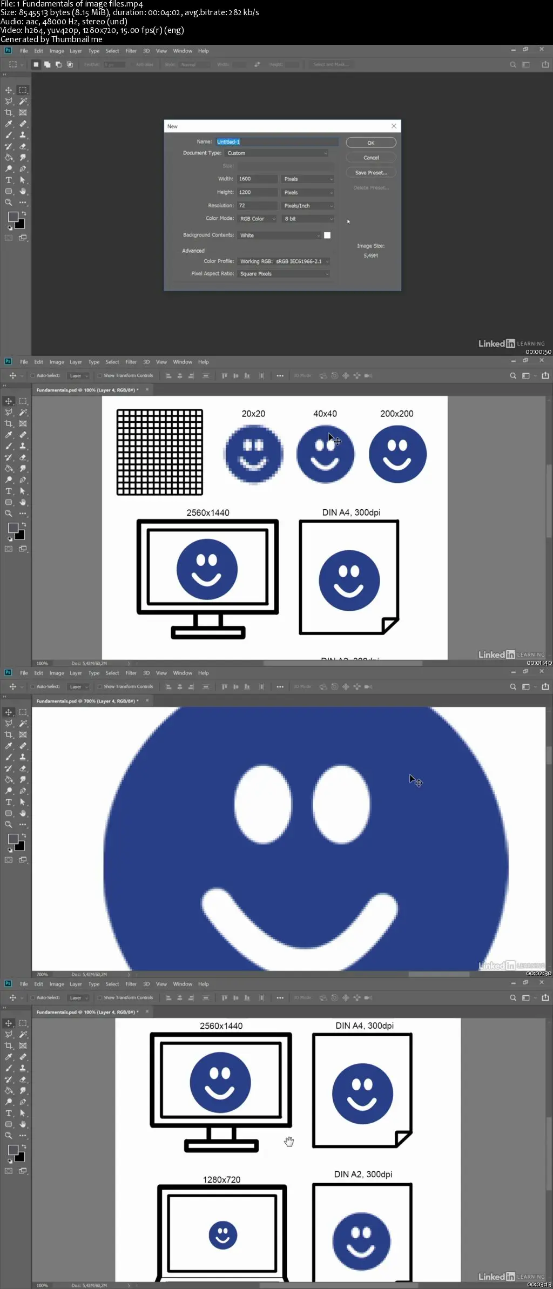Click the Save Preset... button

371,173
